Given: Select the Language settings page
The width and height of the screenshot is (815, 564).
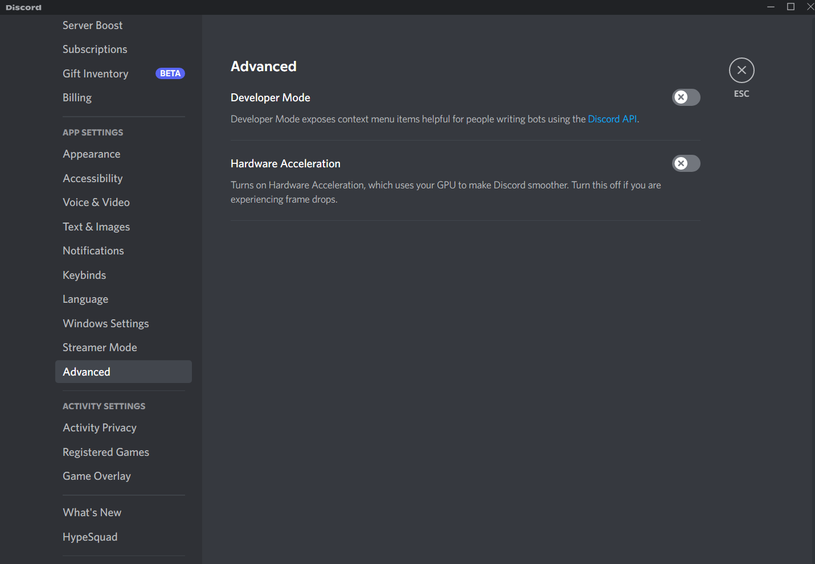Looking at the screenshot, I should click(x=85, y=299).
